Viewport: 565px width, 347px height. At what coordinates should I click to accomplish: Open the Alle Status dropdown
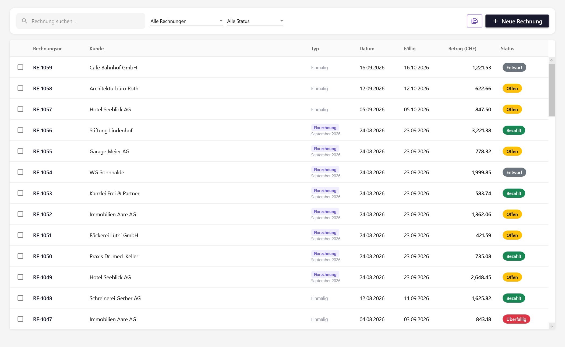[x=255, y=21]
